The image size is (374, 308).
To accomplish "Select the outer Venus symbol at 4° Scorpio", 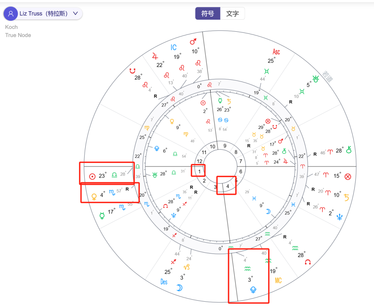I will 94,197.
